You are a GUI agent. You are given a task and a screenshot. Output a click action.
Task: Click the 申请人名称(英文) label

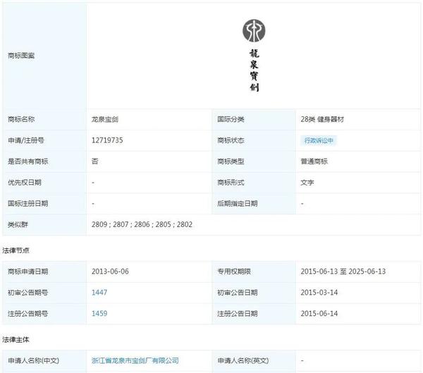click(x=243, y=360)
